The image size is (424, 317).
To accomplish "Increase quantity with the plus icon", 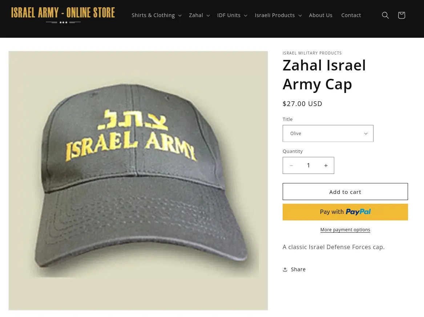I will tap(326, 165).
